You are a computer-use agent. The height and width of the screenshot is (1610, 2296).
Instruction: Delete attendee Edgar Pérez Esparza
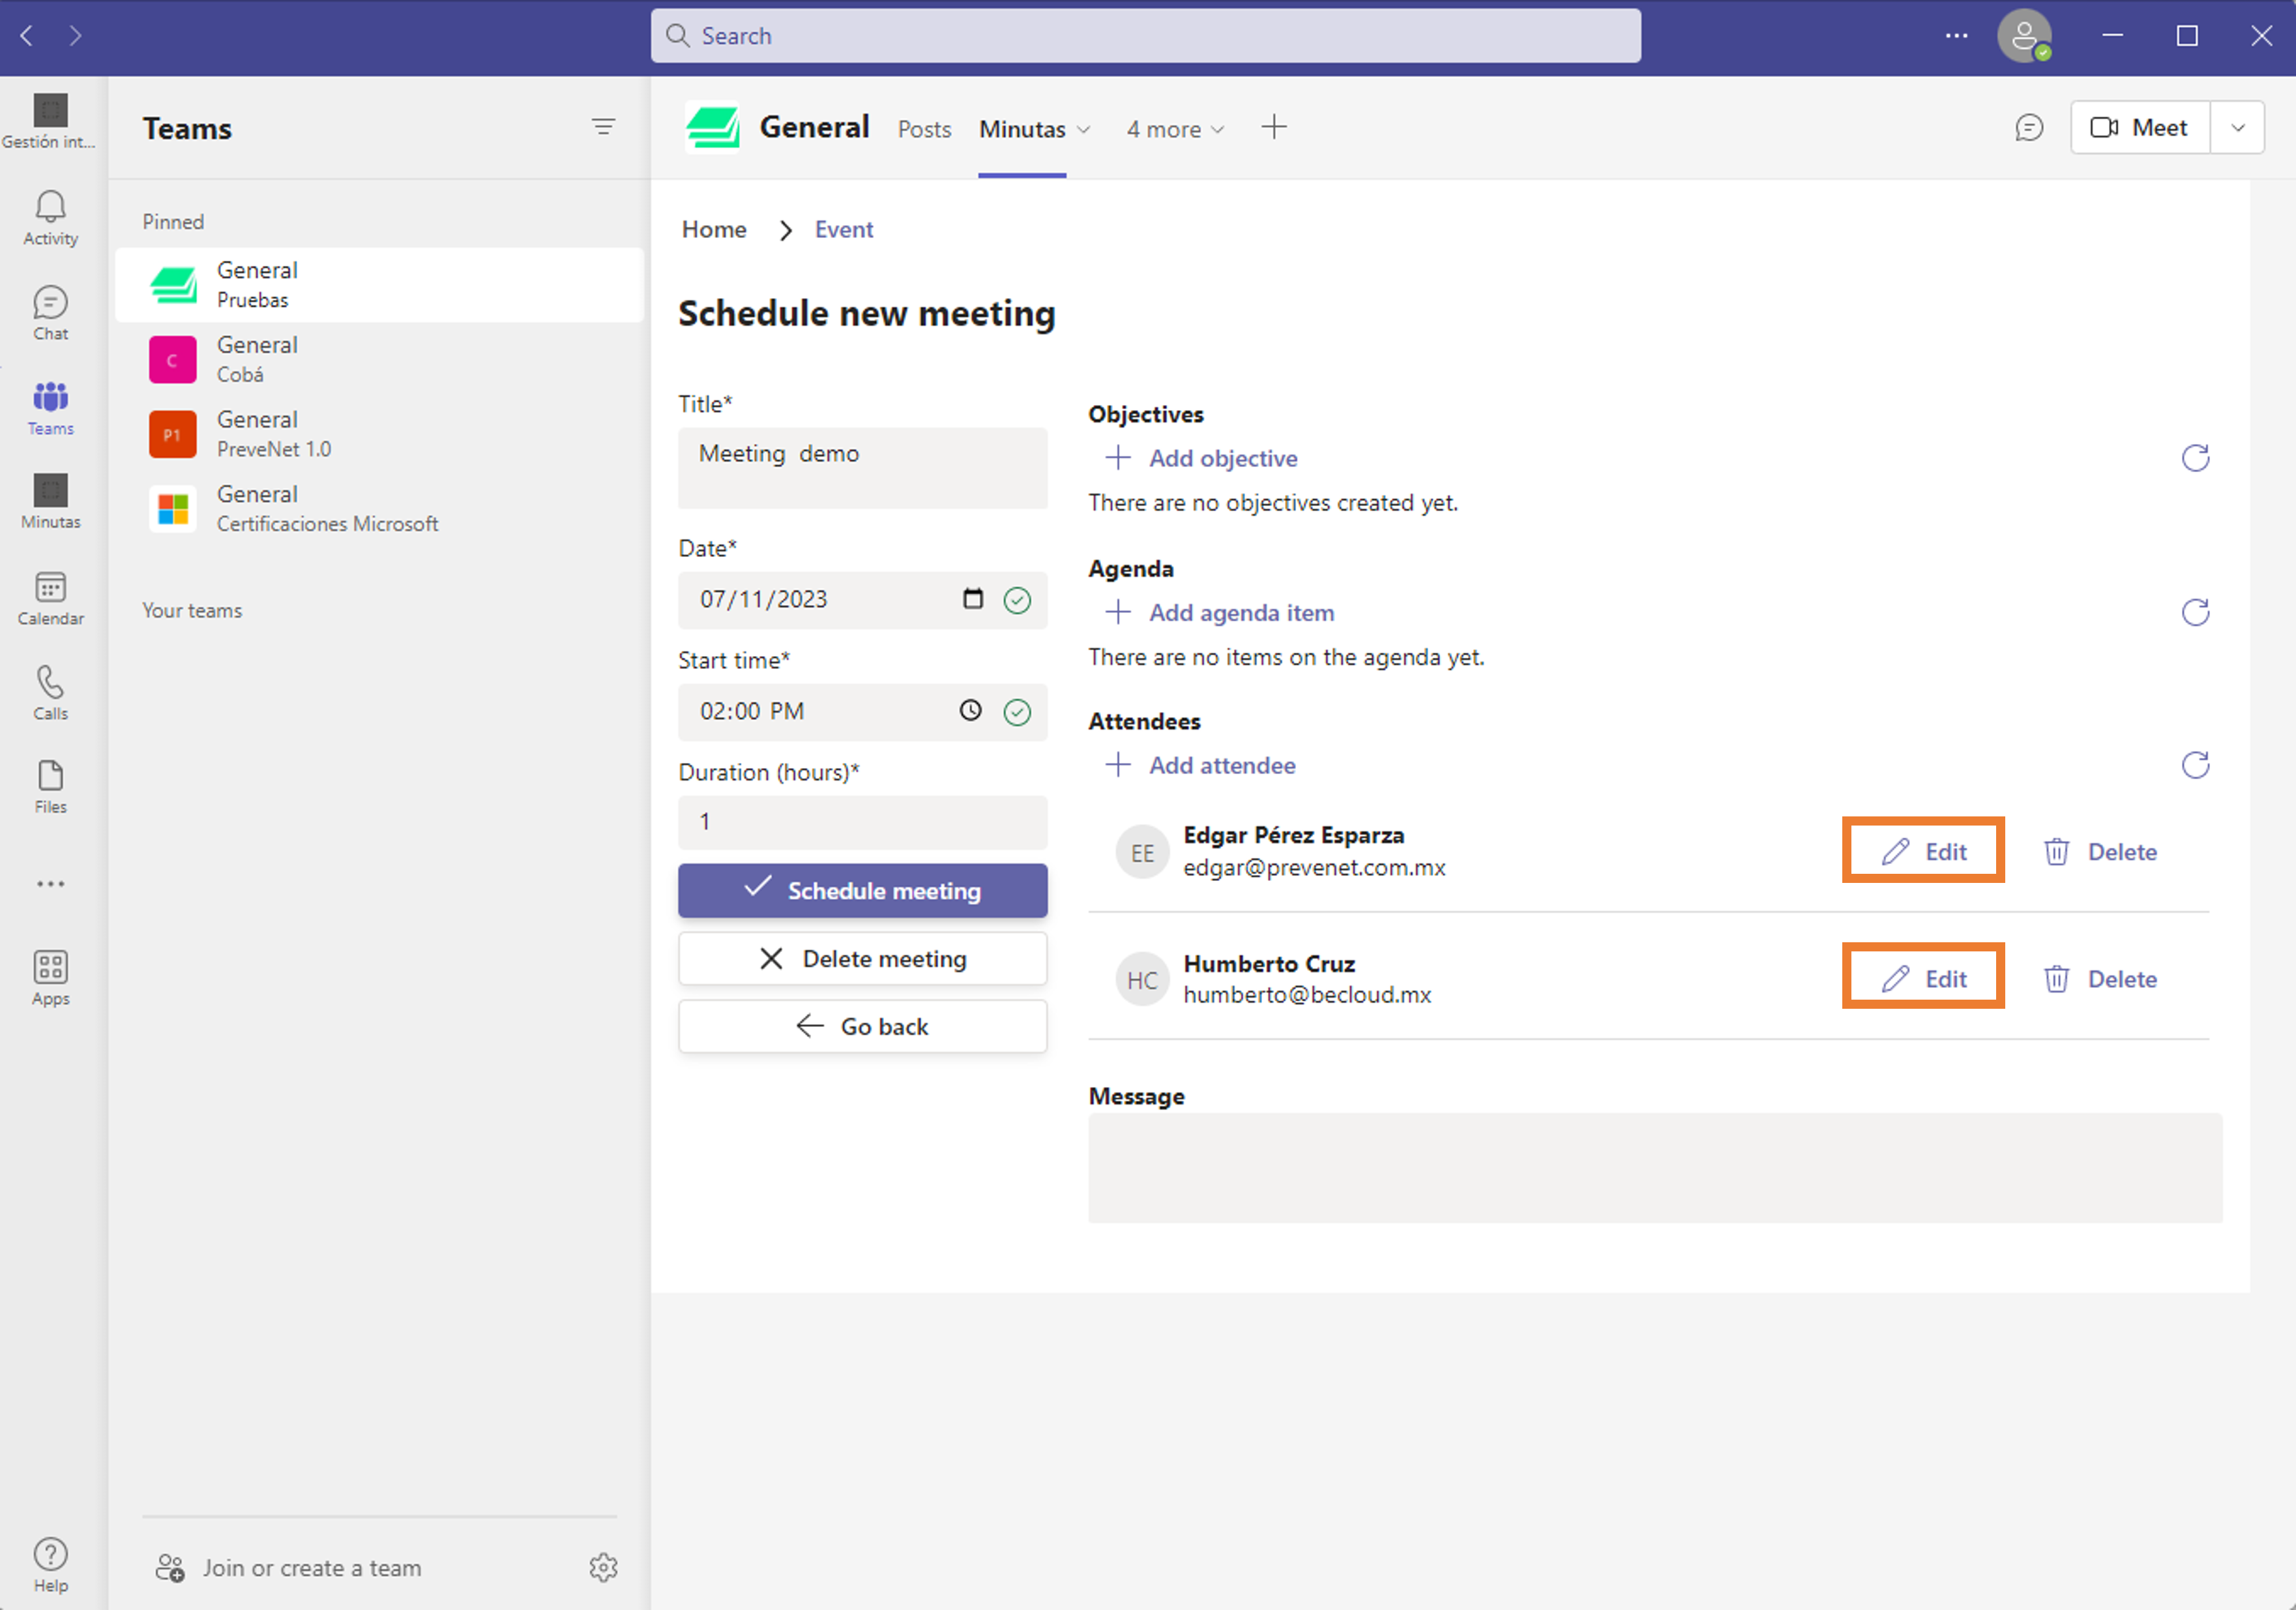[x=2100, y=852]
